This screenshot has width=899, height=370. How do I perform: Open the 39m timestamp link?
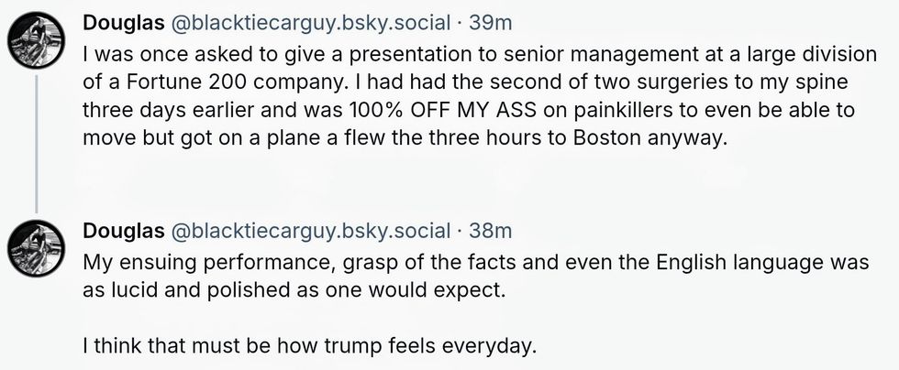tap(491, 20)
